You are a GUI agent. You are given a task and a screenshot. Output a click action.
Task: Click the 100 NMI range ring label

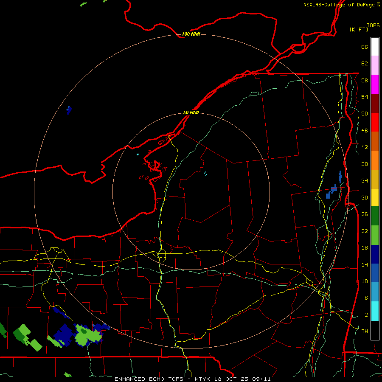coord(191,34)
